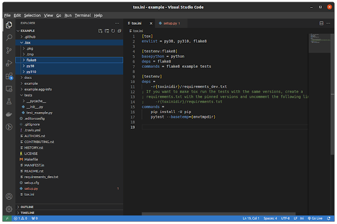
Task: Open notifications bell in status bar
Action: pyautogui.click(x=329, y=218)
